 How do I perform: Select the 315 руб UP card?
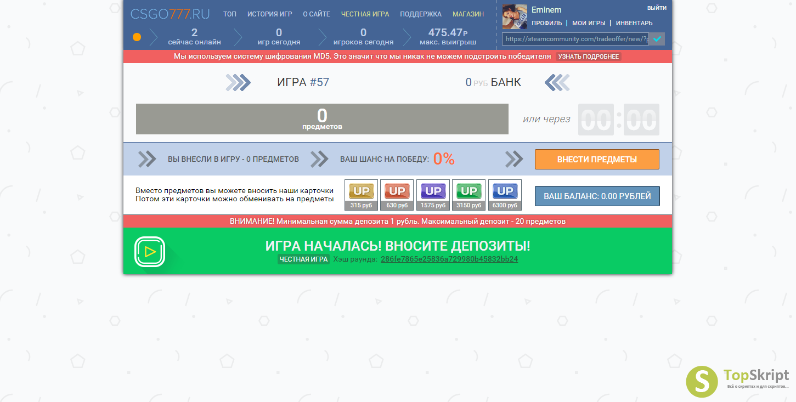coord(361,195)
